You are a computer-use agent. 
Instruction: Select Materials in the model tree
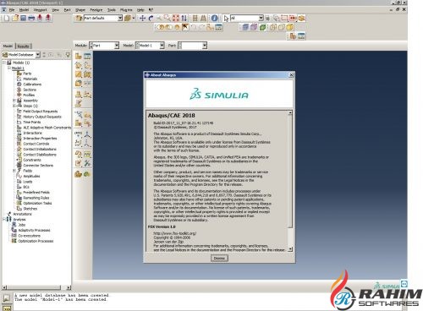coord(30,79)
